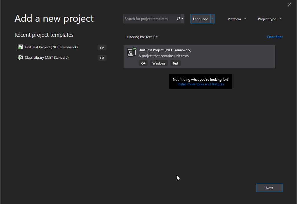Screen dimensions: 297x204
Task: Click the Class Library template icon
Action: pos(20,57)
